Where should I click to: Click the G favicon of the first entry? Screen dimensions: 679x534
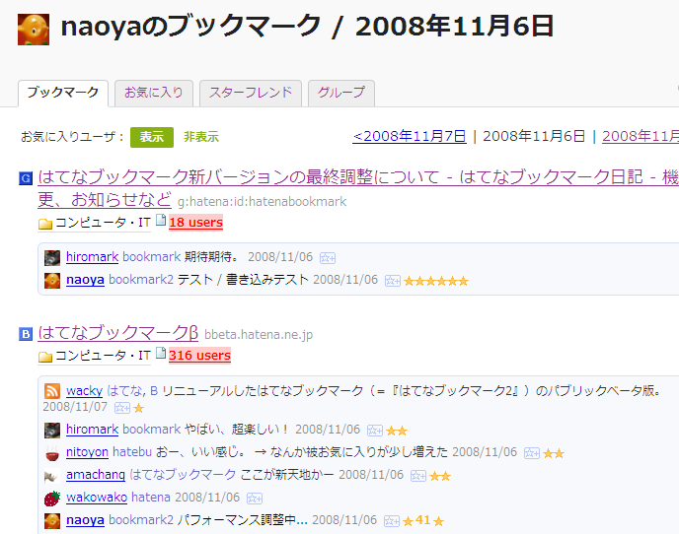[26, 178]
